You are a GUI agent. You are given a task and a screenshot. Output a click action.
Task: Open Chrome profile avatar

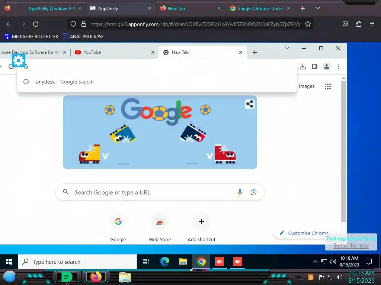(x=327, y=66)
